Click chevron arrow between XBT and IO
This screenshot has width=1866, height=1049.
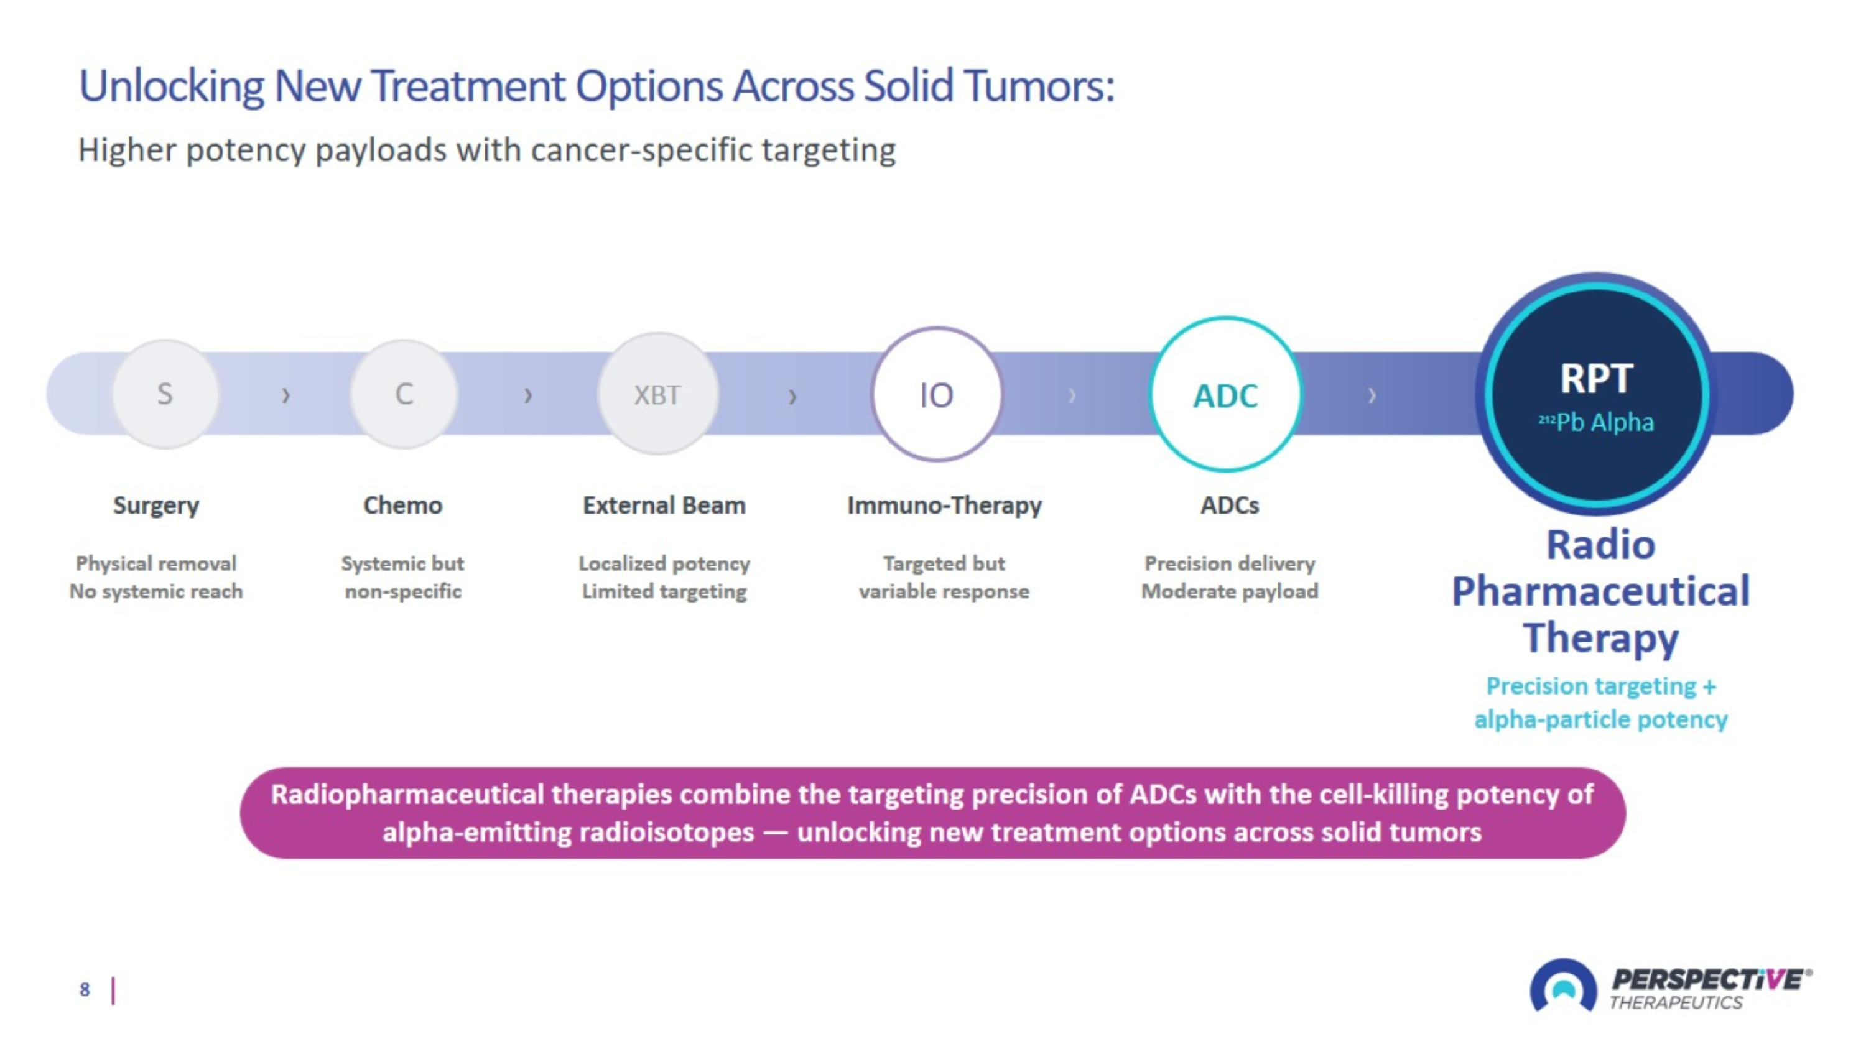point(792,396)
